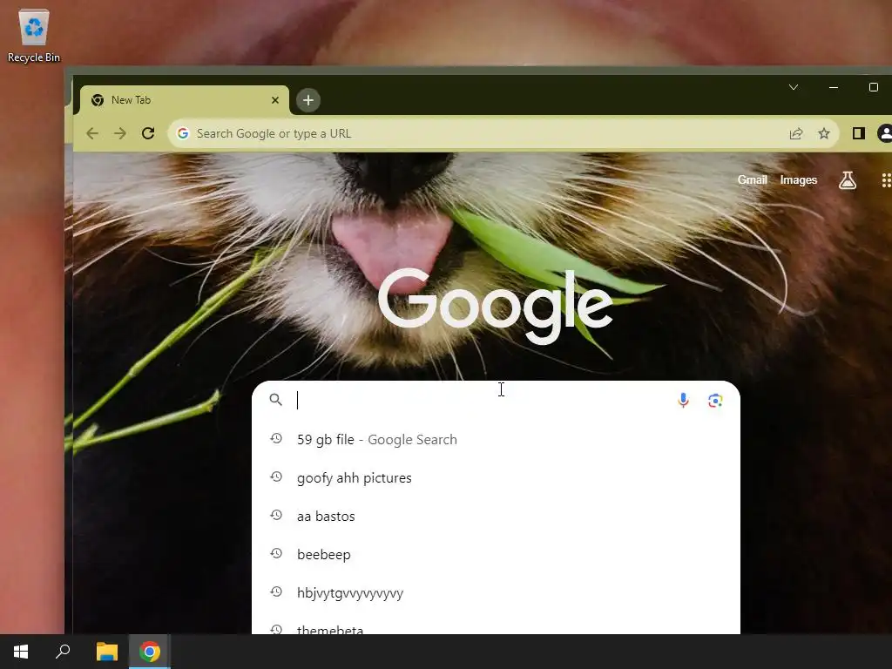
Task: Open taskbar search
Action: (63, 652)
